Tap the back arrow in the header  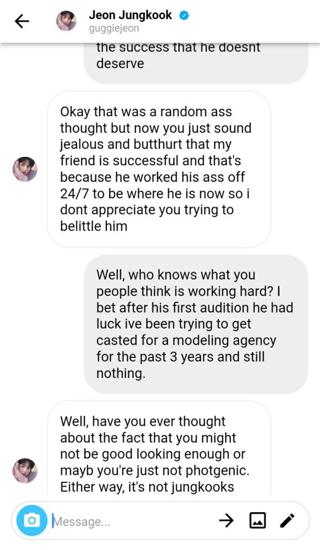click(21, 21)
